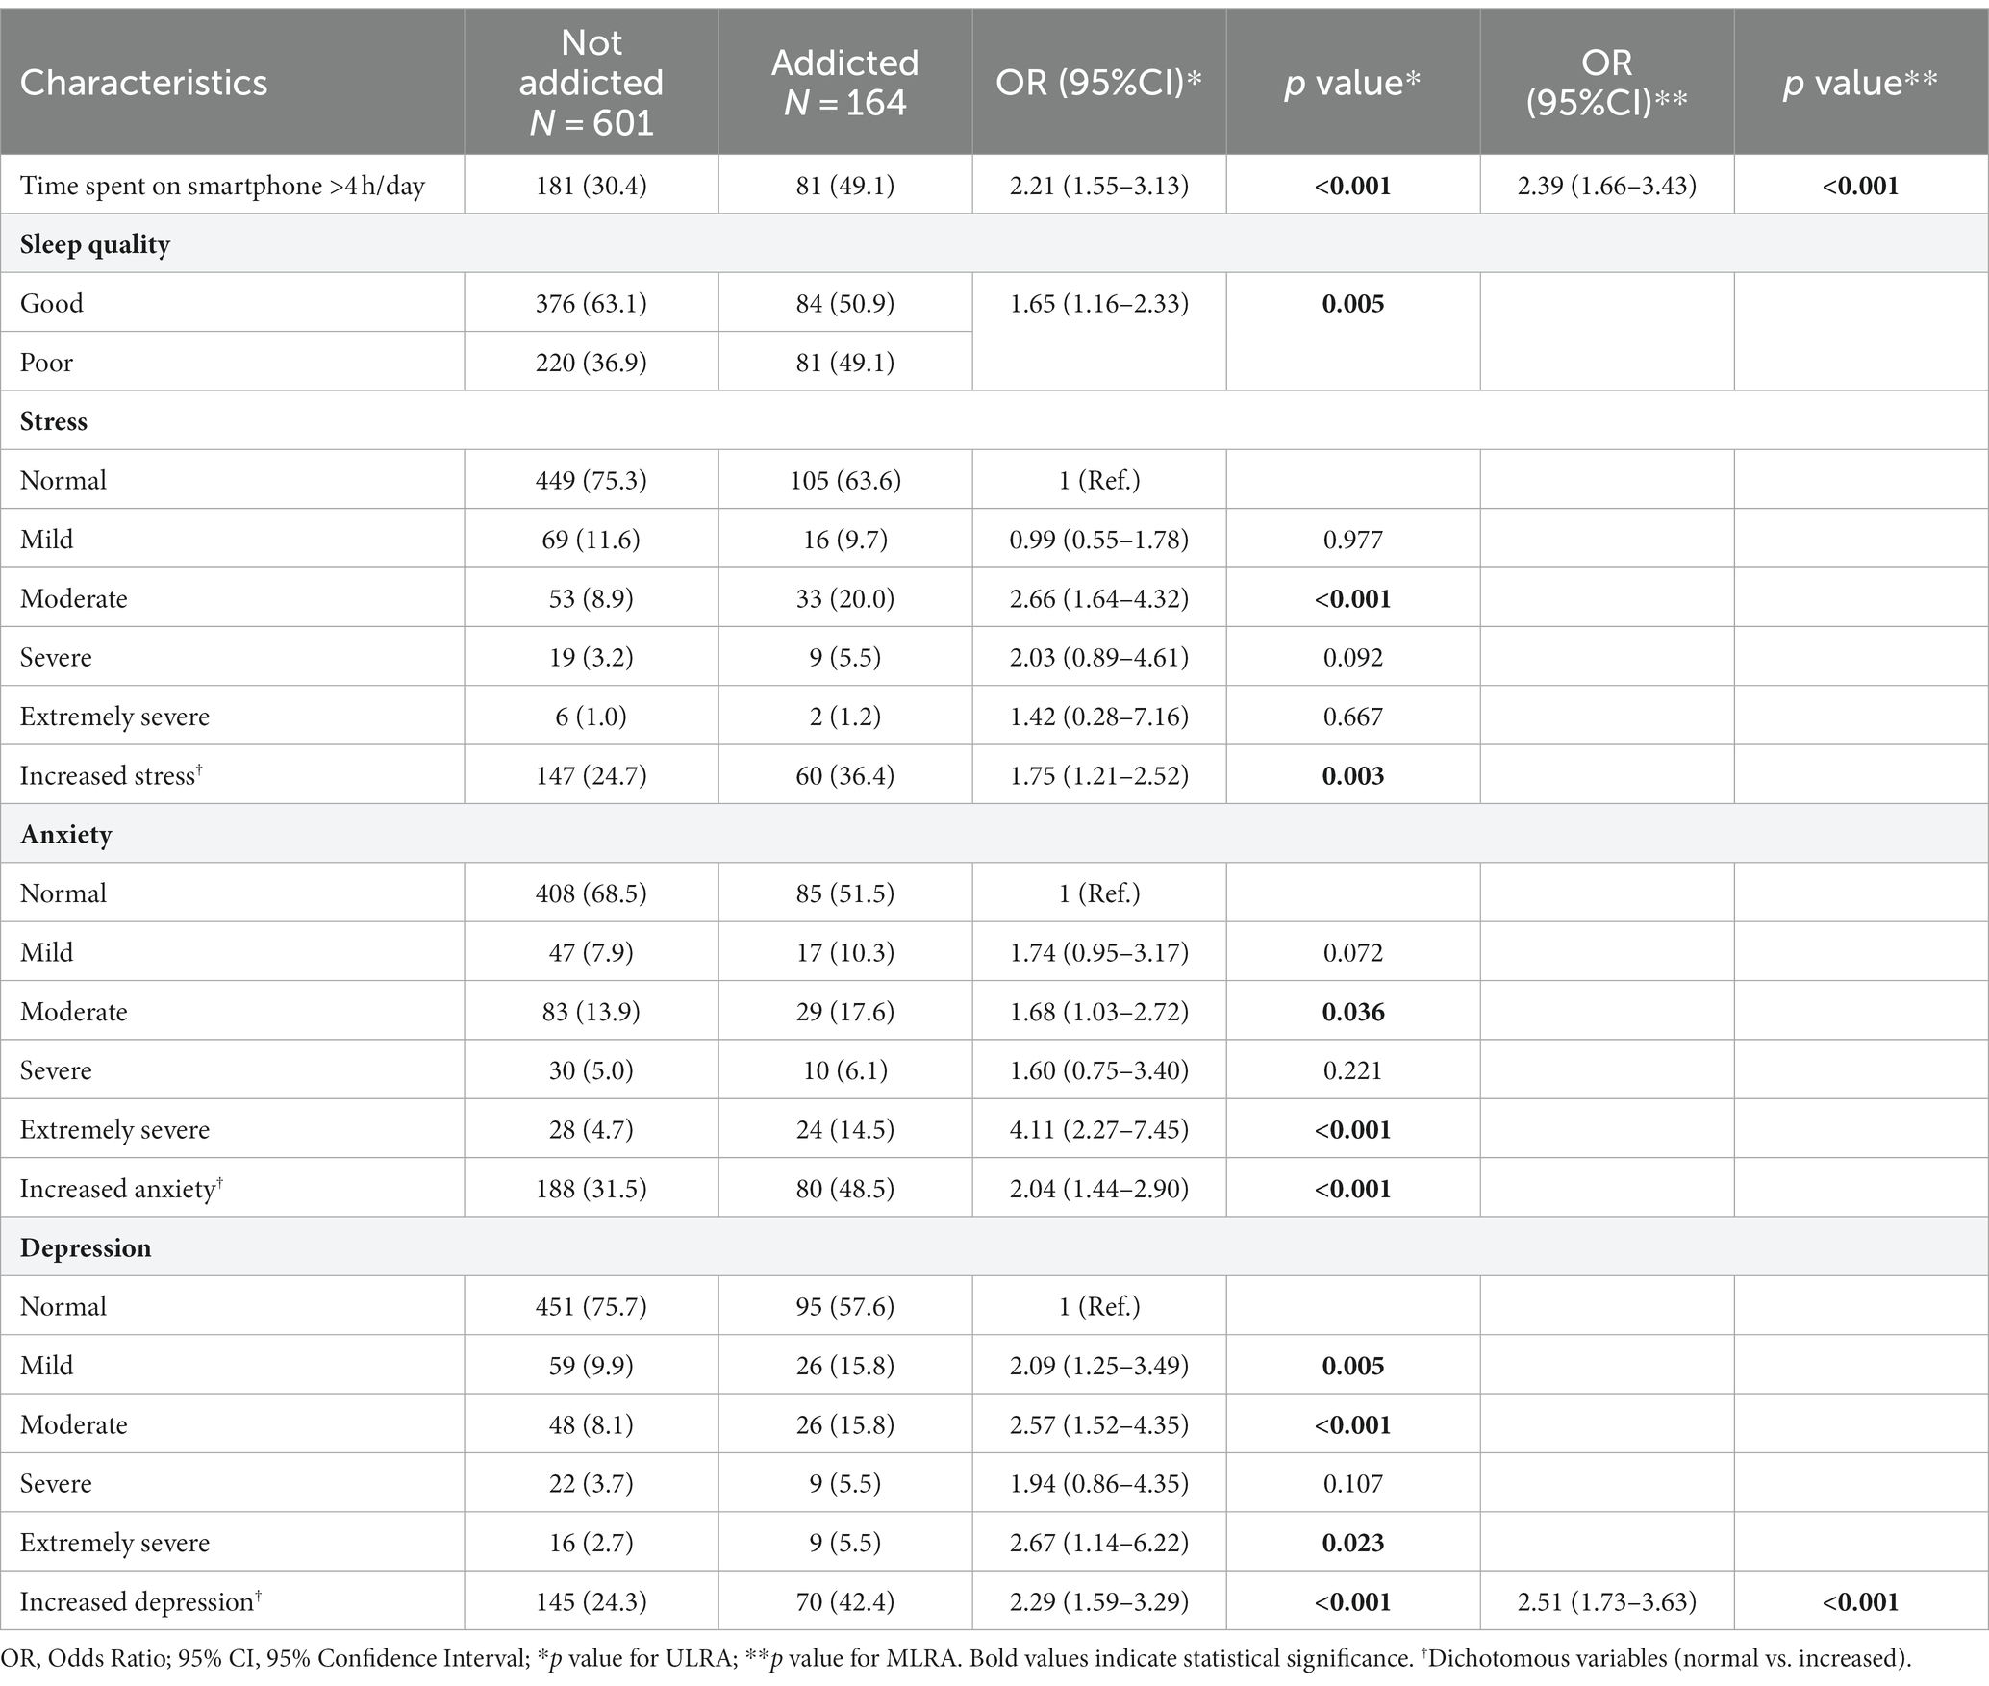Click the 'Poor' row label
This screenshot has width=1989, height=1686.
(46, 363)
